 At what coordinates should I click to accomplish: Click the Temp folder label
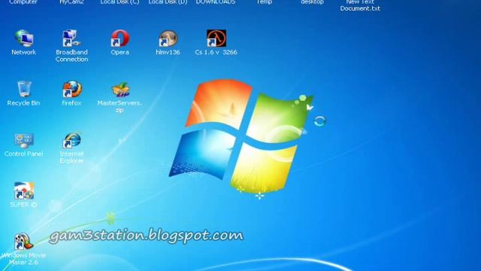(x=264, y=2)
